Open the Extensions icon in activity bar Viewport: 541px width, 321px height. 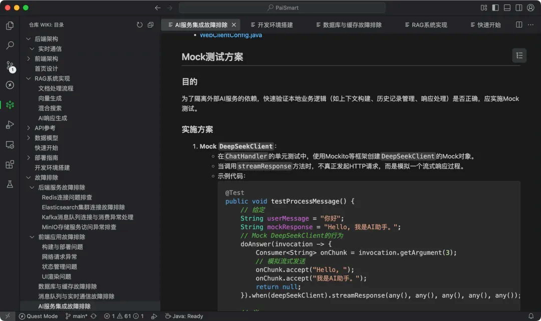(10, 164)
